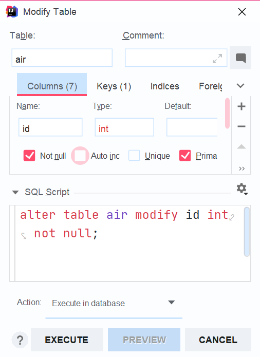
Task: Open help with question mark icon
Action: 20,340
